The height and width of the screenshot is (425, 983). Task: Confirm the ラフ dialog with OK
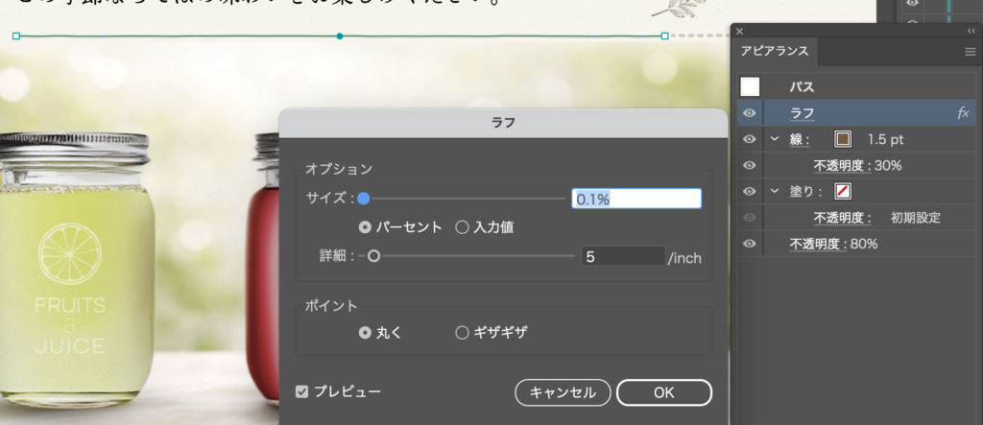[x=663, y=392]
